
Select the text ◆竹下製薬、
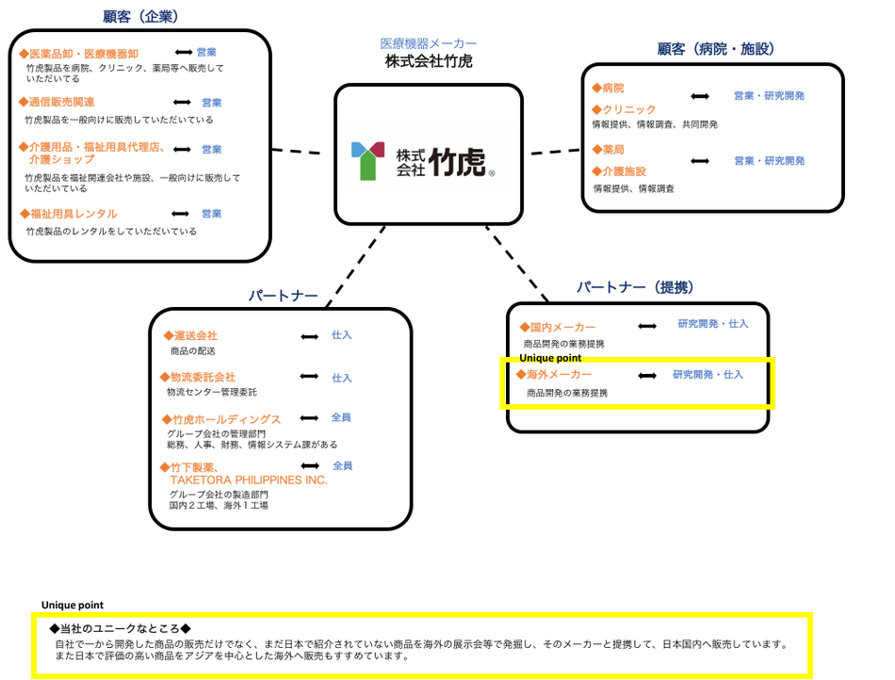[189, 468]
